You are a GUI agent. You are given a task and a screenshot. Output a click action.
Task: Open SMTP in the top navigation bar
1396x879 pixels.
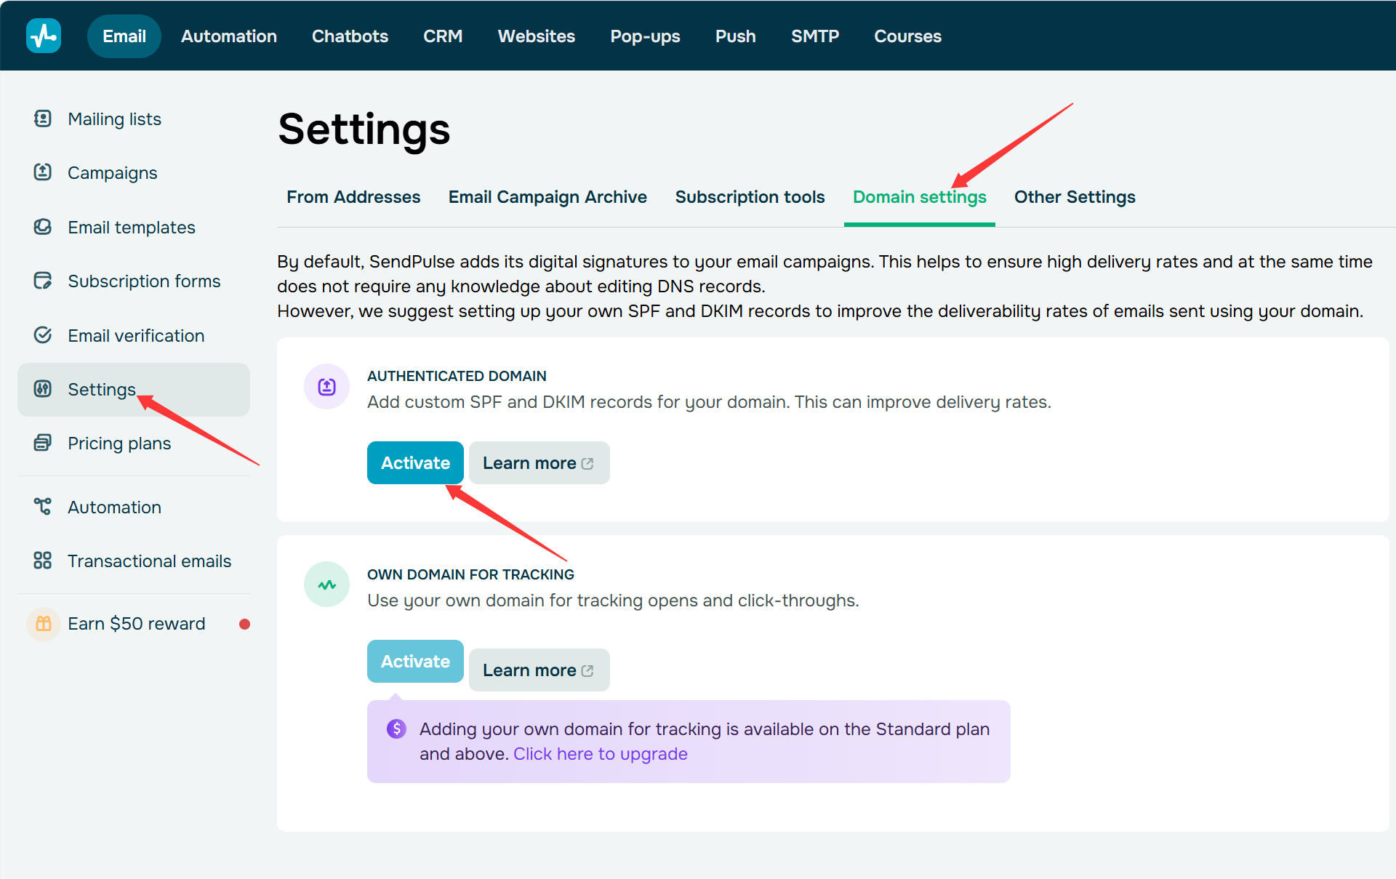pyautogui.click(x=815, y=36)
